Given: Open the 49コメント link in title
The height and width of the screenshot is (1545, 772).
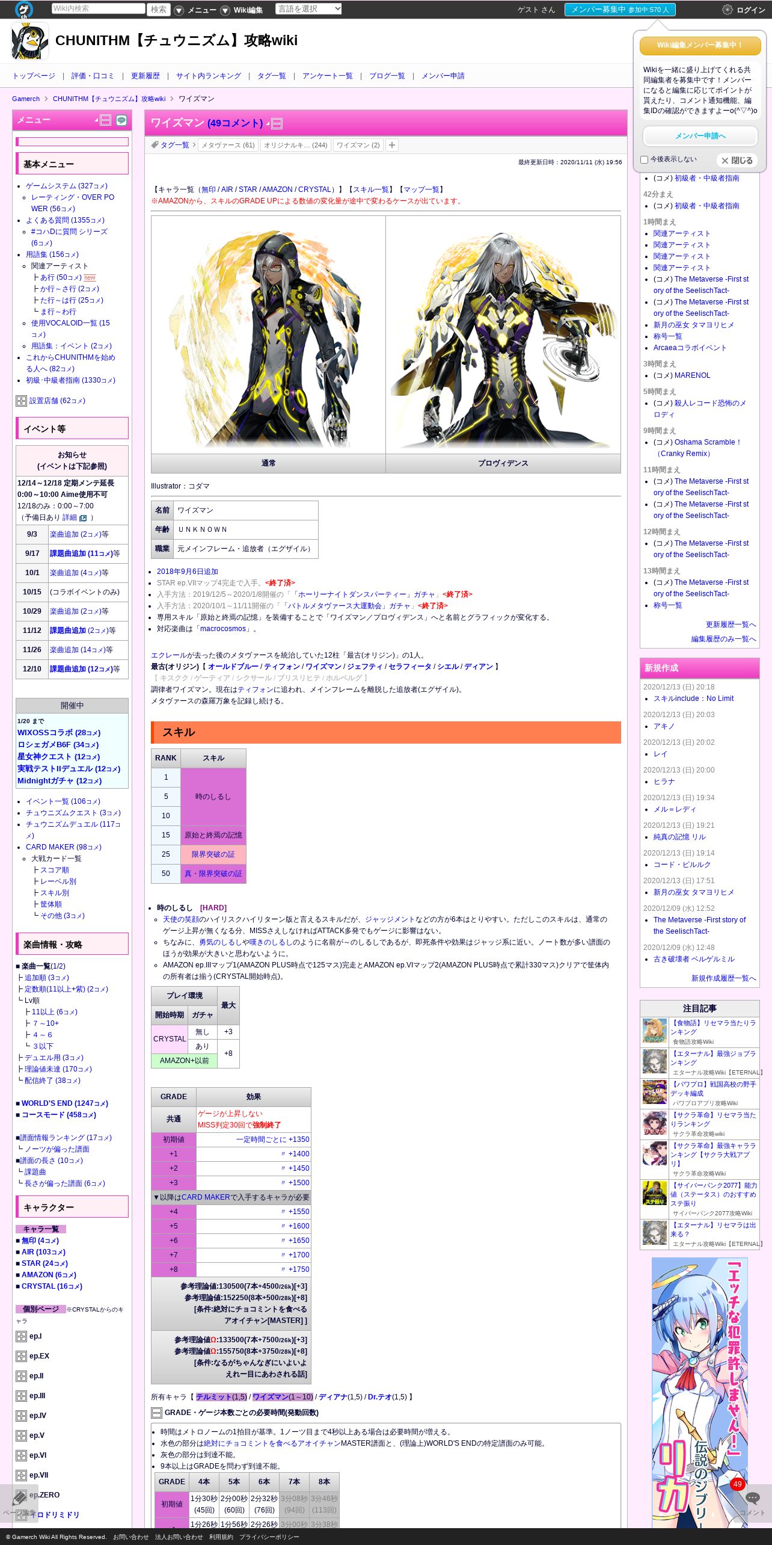Looking at the screenshot, I should point(235,123).
